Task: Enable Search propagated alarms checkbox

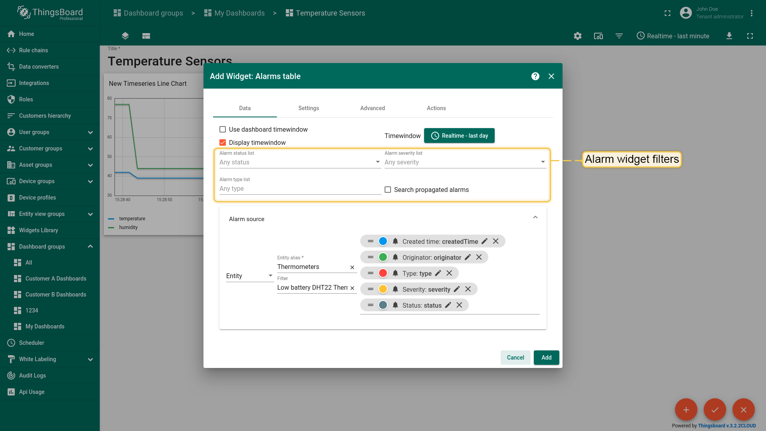Action: [x=388, y=190]
